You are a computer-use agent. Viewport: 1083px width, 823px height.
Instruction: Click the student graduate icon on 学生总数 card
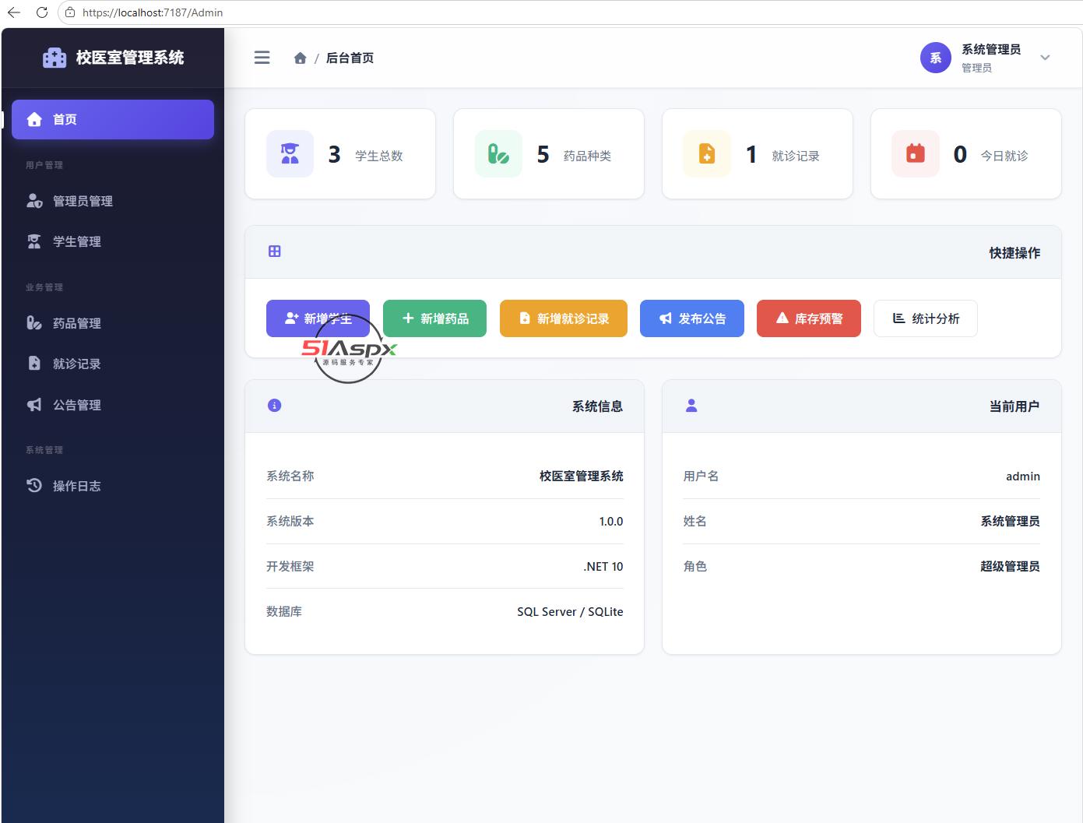(x=290, y=153)
